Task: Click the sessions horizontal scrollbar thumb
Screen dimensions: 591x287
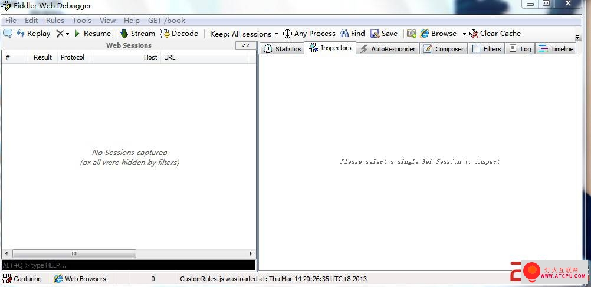Action: pos(74,253)
